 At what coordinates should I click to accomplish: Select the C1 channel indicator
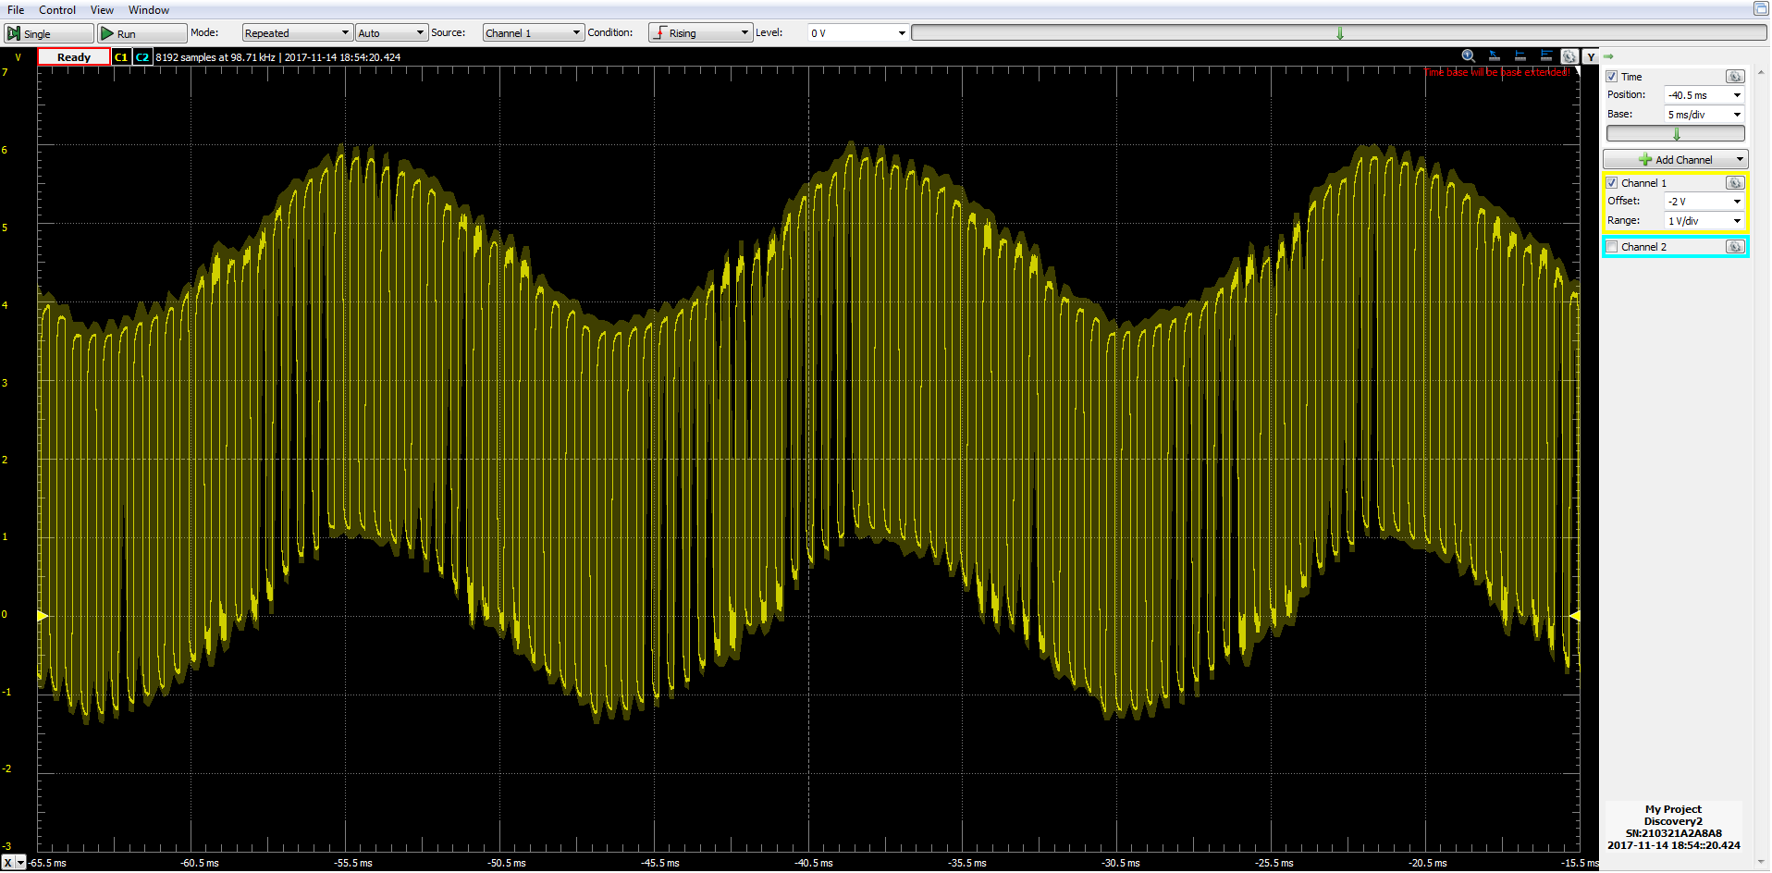pos(121,56)
